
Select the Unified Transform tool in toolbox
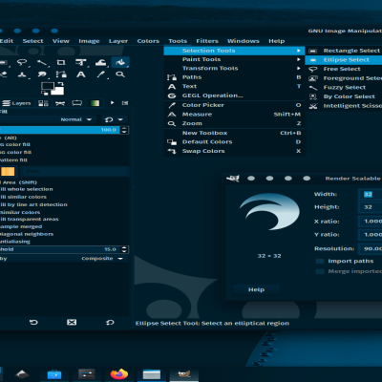coord(81,63)
